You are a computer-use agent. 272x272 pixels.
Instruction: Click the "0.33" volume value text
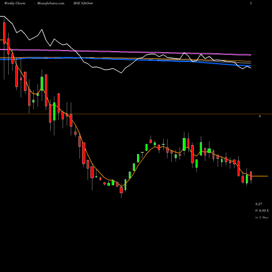262,211
